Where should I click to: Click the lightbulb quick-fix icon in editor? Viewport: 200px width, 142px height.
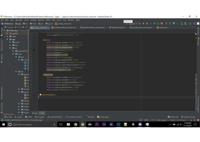coord(40,95)
